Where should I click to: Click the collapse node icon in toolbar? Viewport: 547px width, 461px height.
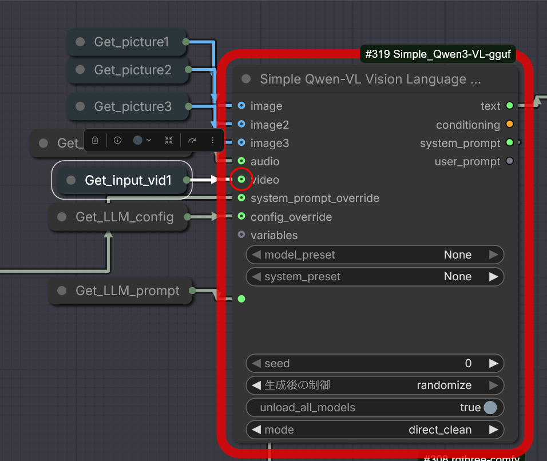click(x=169, y=140)
